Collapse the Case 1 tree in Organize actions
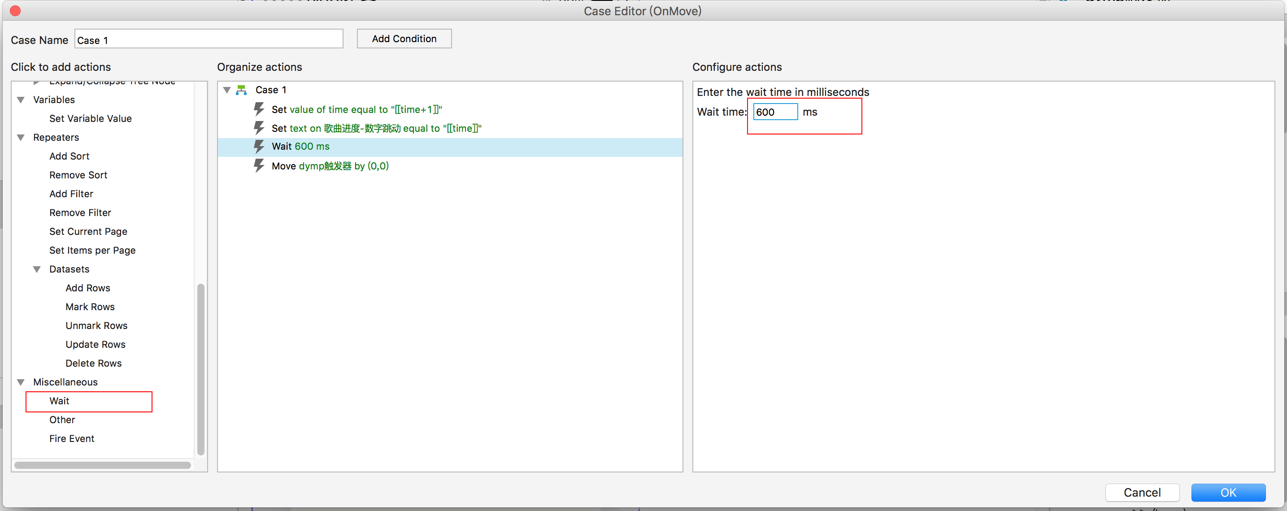Viewport: 1287px width, 511px height. point(227,91)
